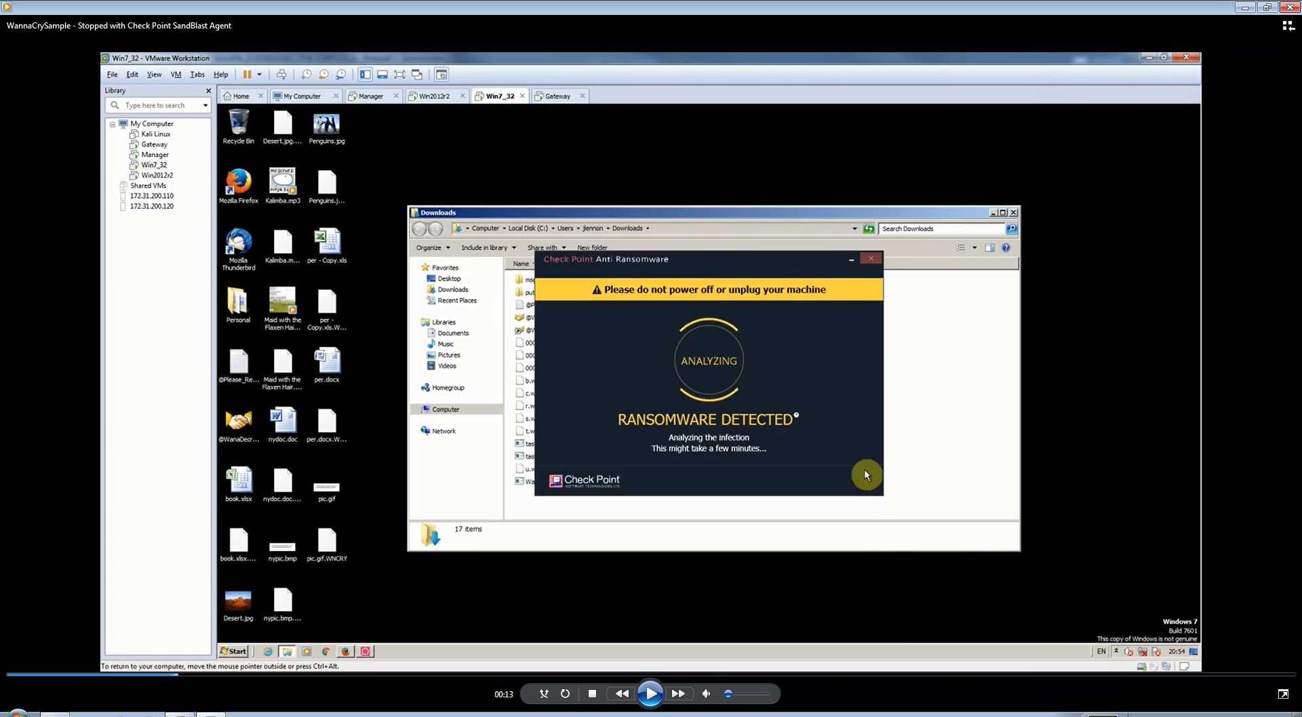Click the Search Downloads field

[942, 229]
